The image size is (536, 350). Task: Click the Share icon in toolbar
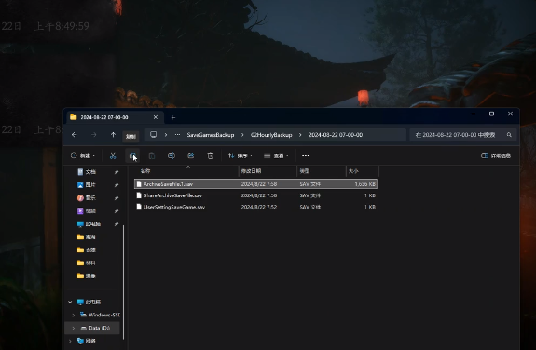point(191,155)
